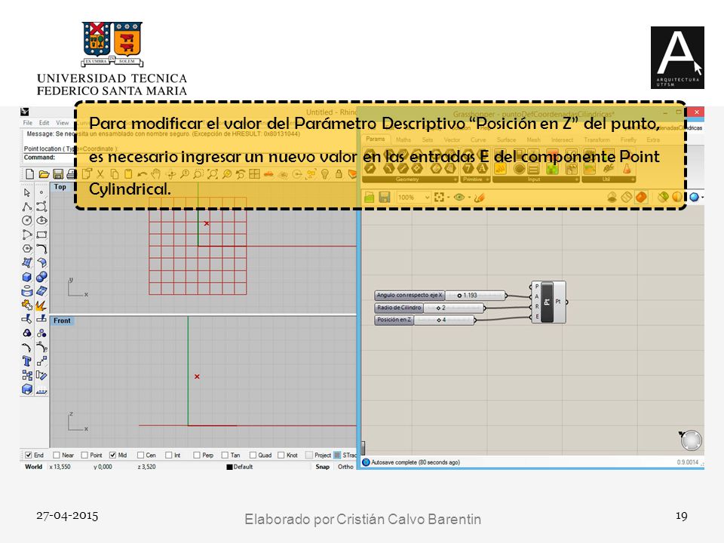Toggle the Snap button in status bar
Viewport: 724px width, 543px height.
pyautogui.click(x=322, y=467)
